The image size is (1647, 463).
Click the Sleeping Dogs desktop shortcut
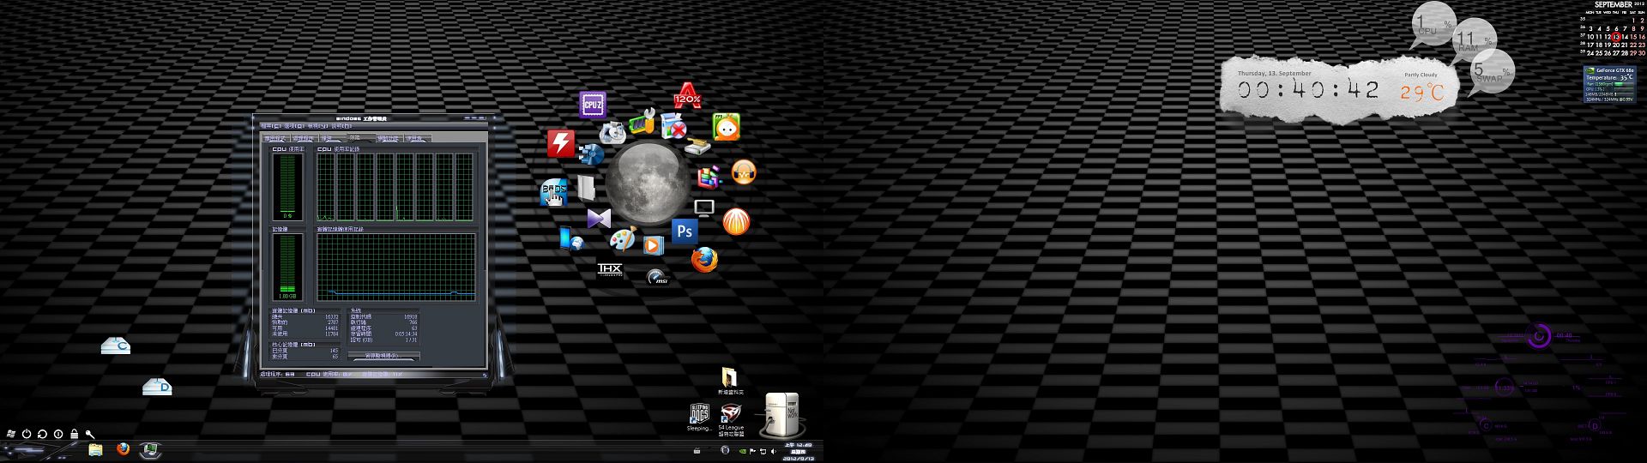(x=699, y=414)
